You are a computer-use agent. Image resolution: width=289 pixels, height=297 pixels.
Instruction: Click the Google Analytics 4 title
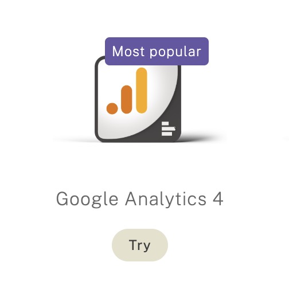pyautogui.click(x=140, y=199)
